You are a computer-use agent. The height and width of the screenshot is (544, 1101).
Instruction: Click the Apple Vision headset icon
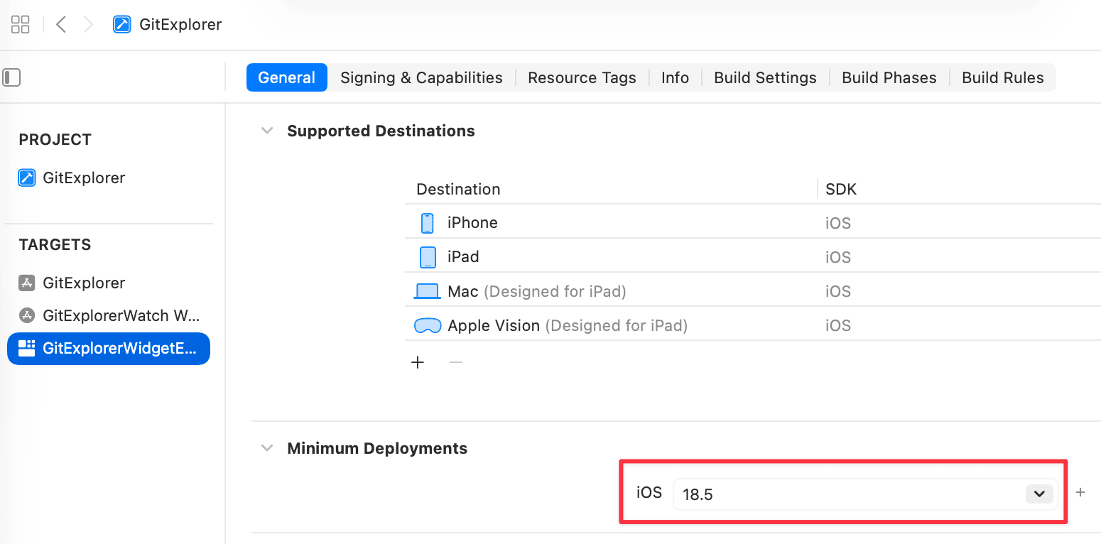[x=428, y=326]
